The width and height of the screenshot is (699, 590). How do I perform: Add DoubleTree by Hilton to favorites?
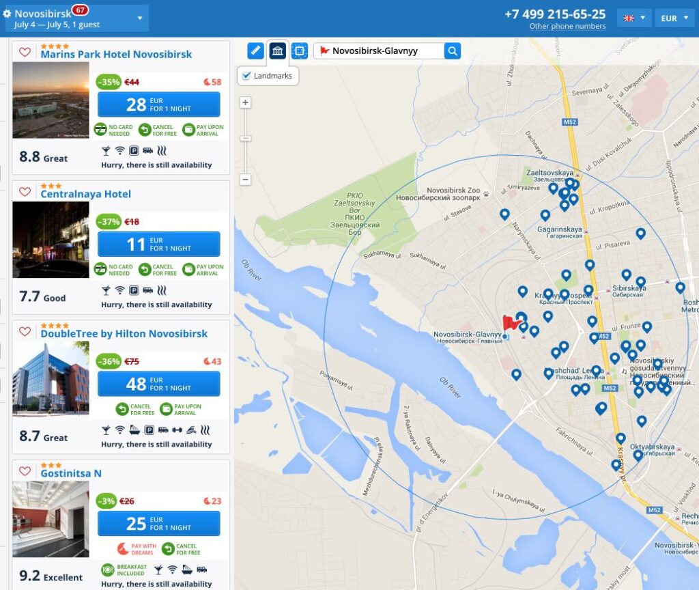25,332
